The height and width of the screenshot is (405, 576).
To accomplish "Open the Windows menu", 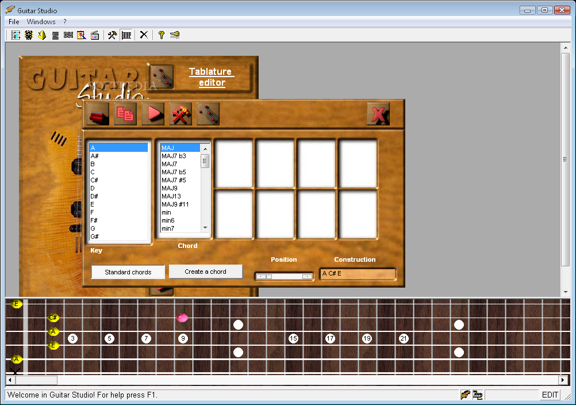I will click(x=41, y=22).
